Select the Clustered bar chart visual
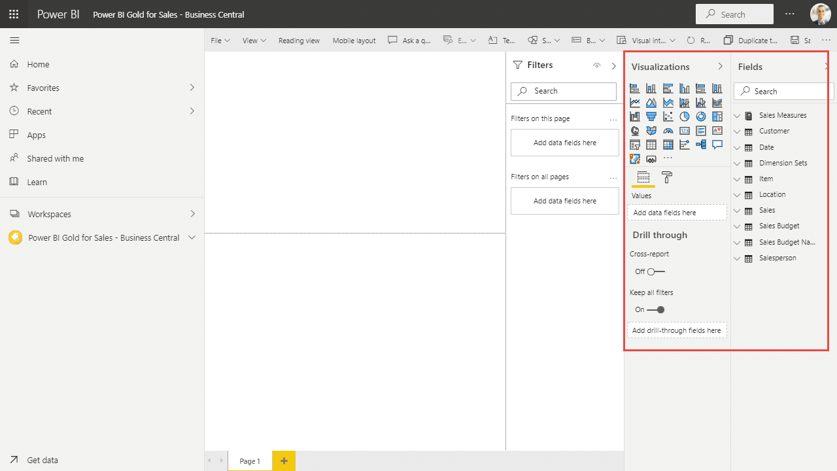This screenshot has height=471, width=837. coord(668,88)
